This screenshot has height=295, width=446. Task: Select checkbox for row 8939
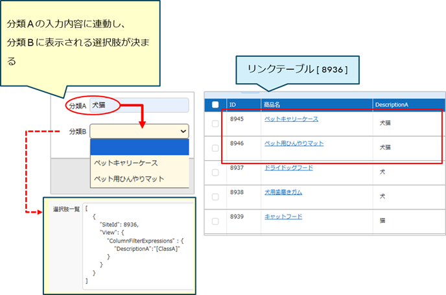[x=216, y=220]
